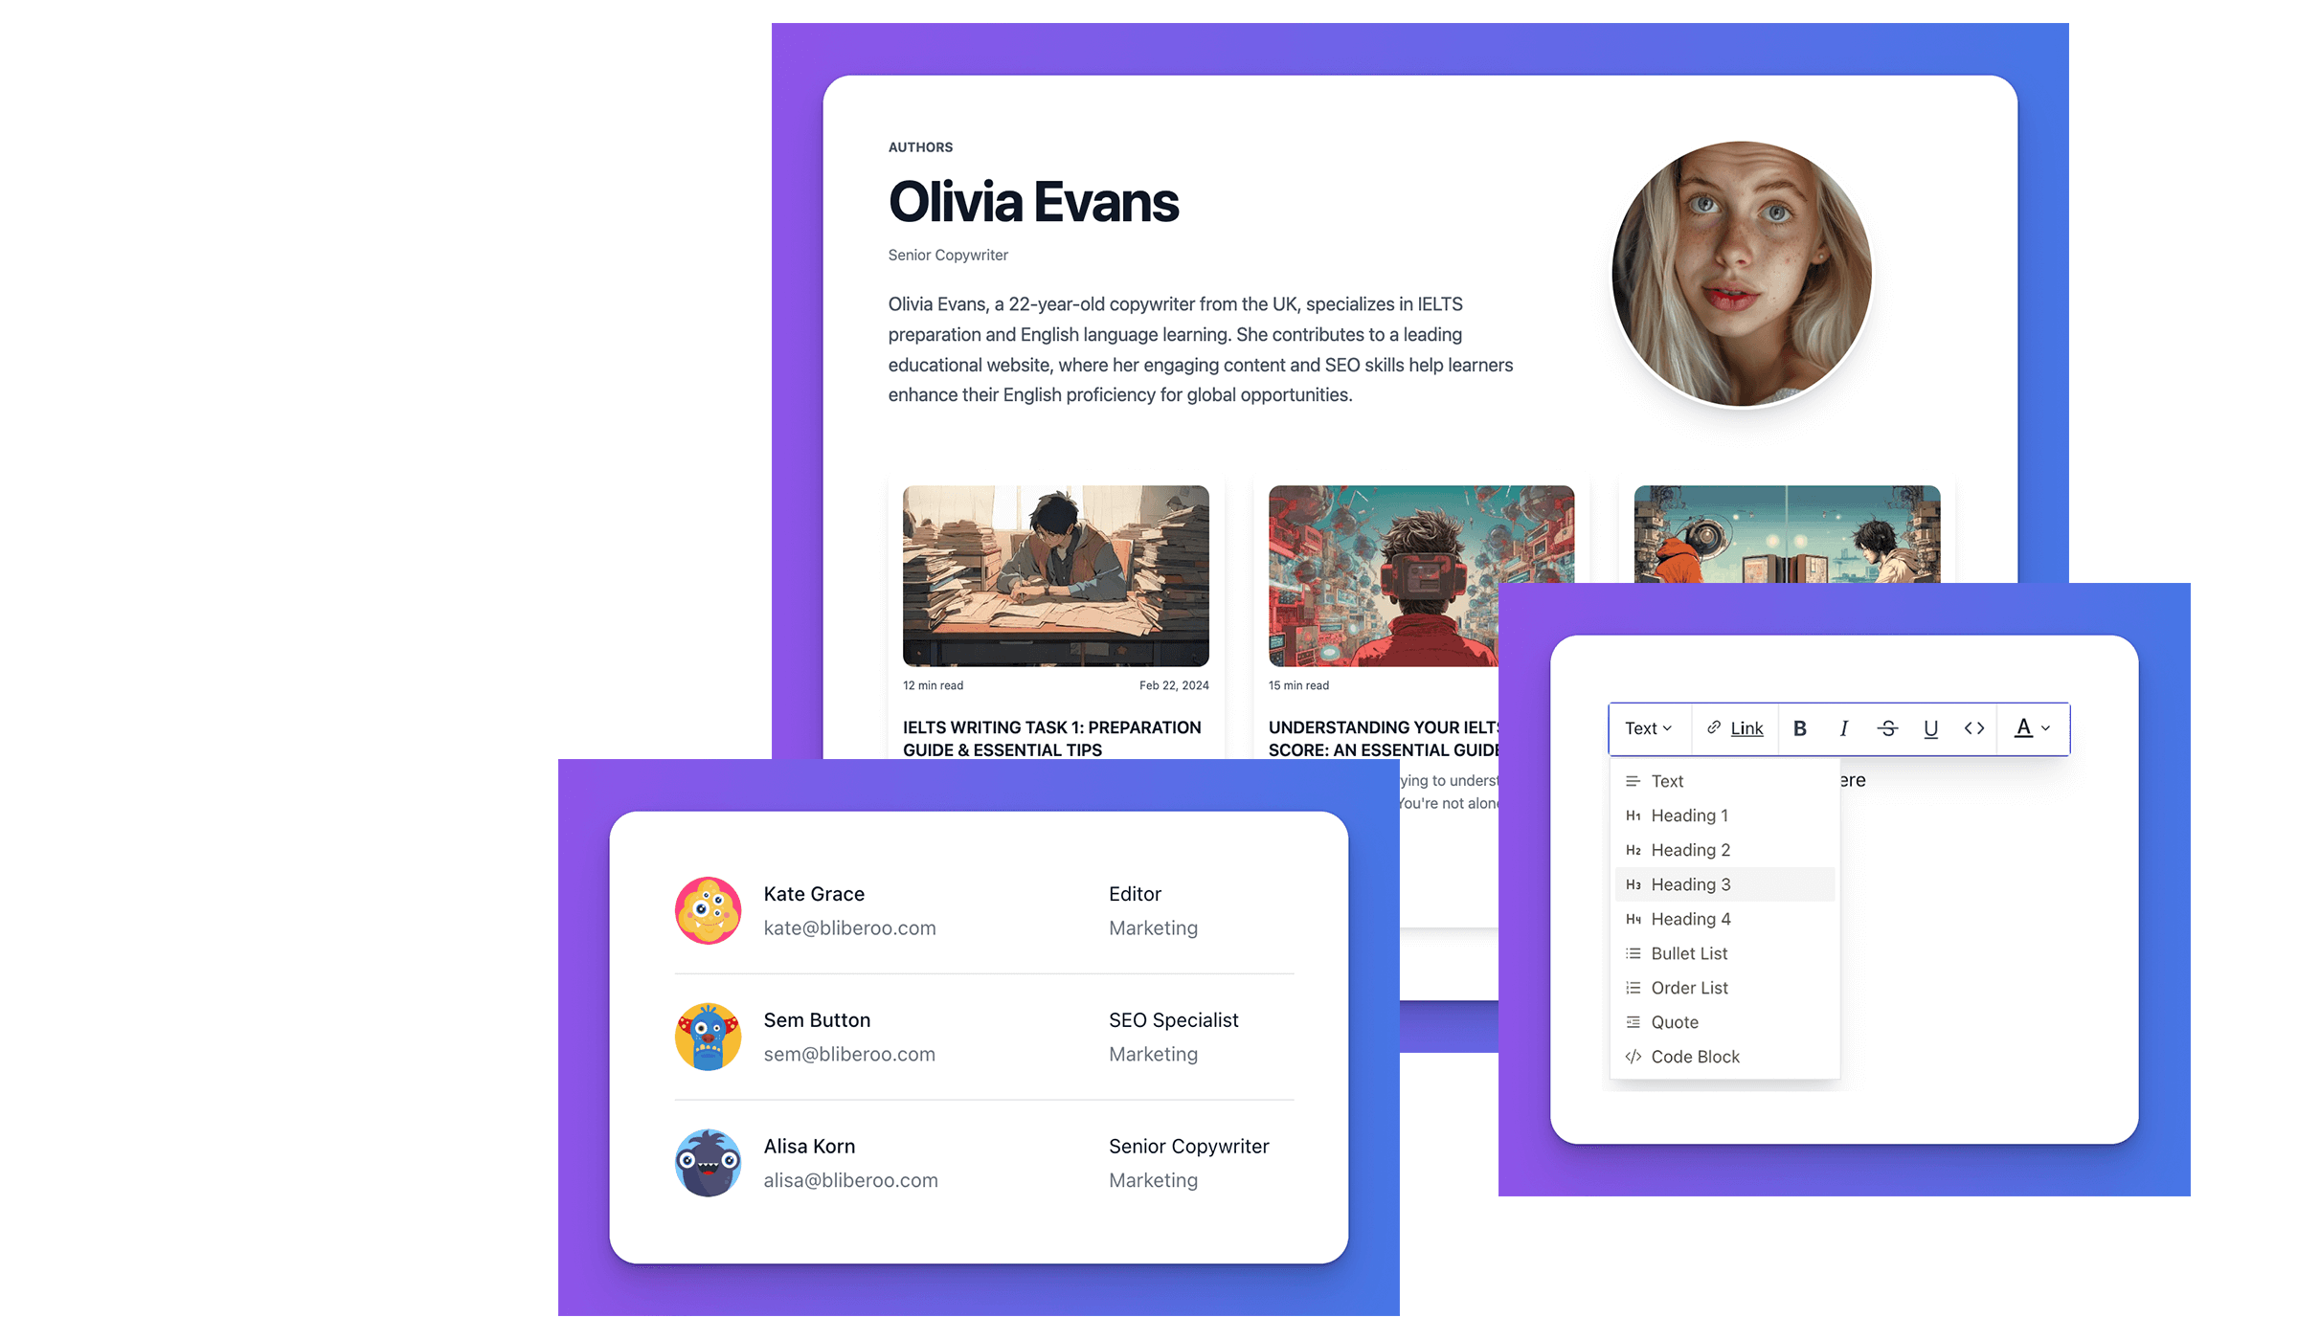Click the Quote menu item

1676,1021
